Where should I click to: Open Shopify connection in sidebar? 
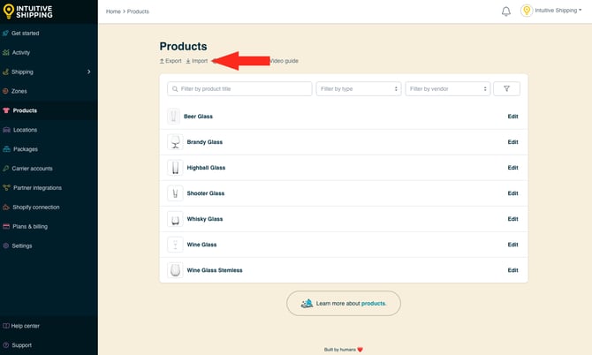point(36,208)
